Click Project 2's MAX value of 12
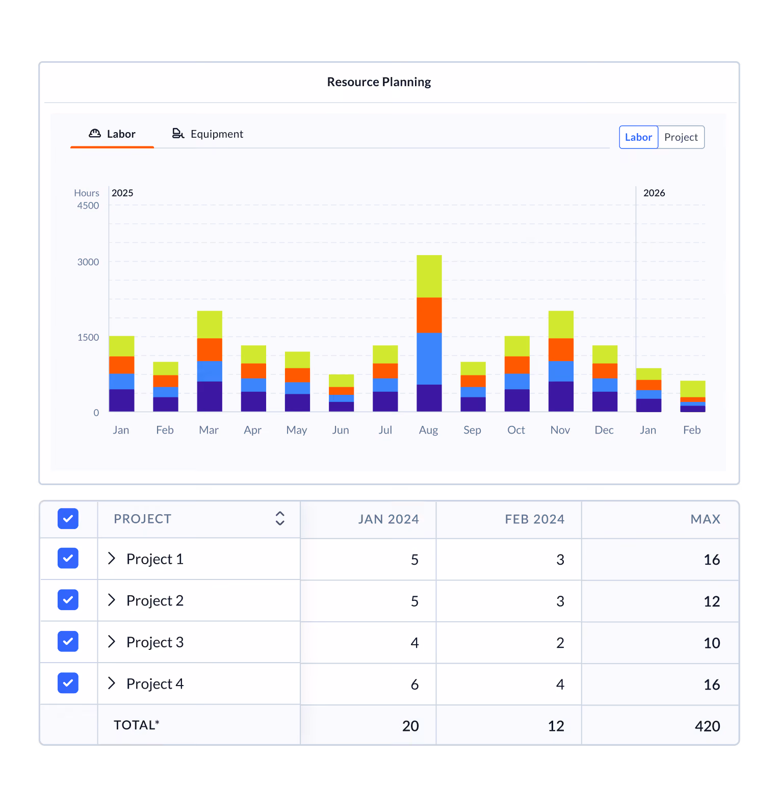 click(712, 601)
